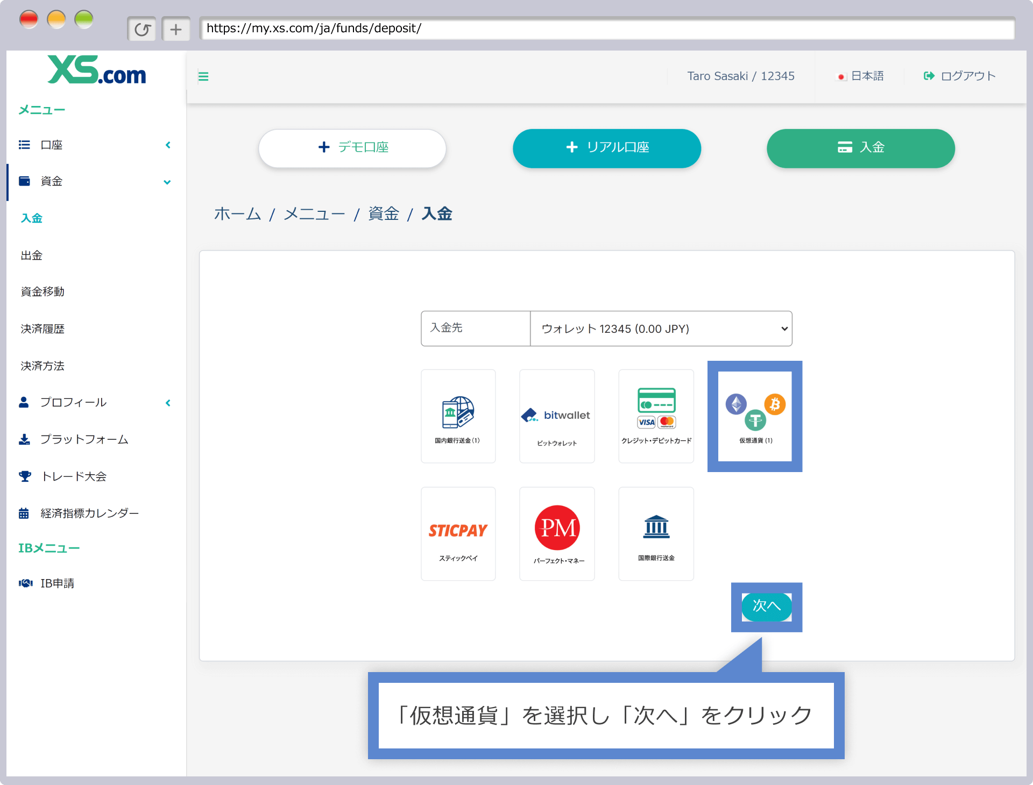
Task: Select クレジット・デビットカード payment method
Action: click(x=656, y=416)
